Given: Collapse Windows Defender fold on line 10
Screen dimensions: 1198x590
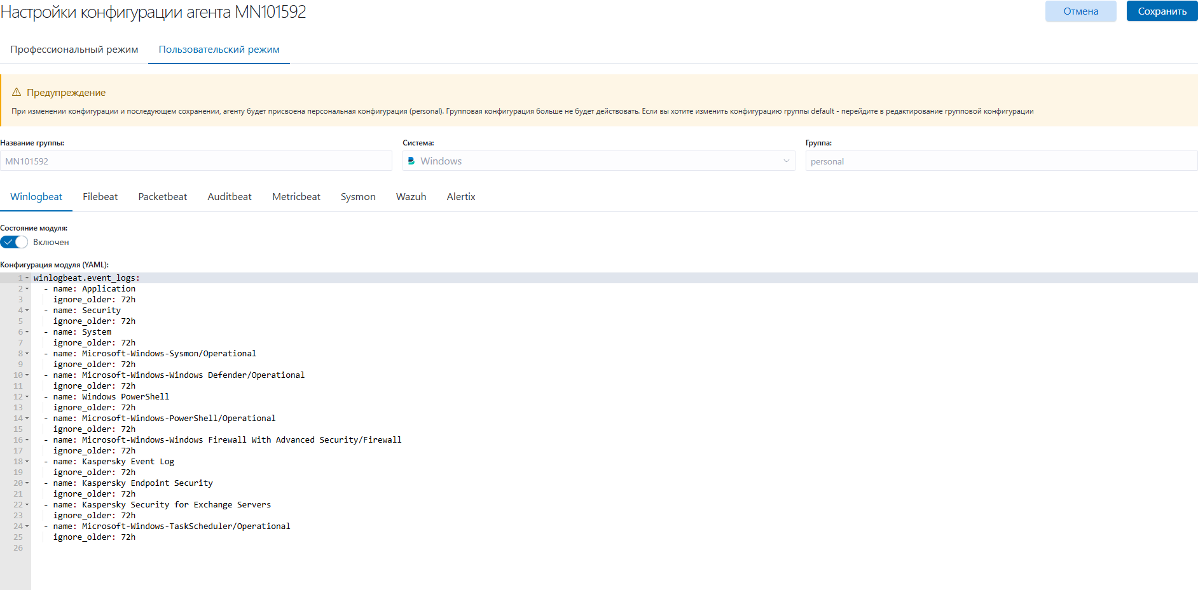Looking at the screenshot, I should (x=27, y=375).
